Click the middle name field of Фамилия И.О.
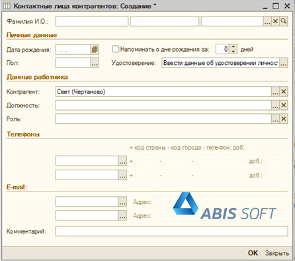 point(165,21)
